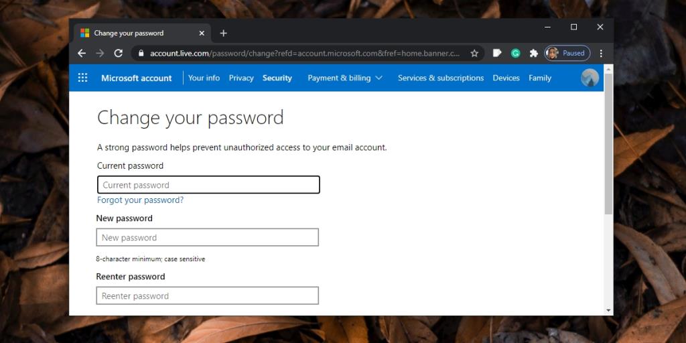
Task: Bookmark this page with star icon
Action: click(474, 53)
